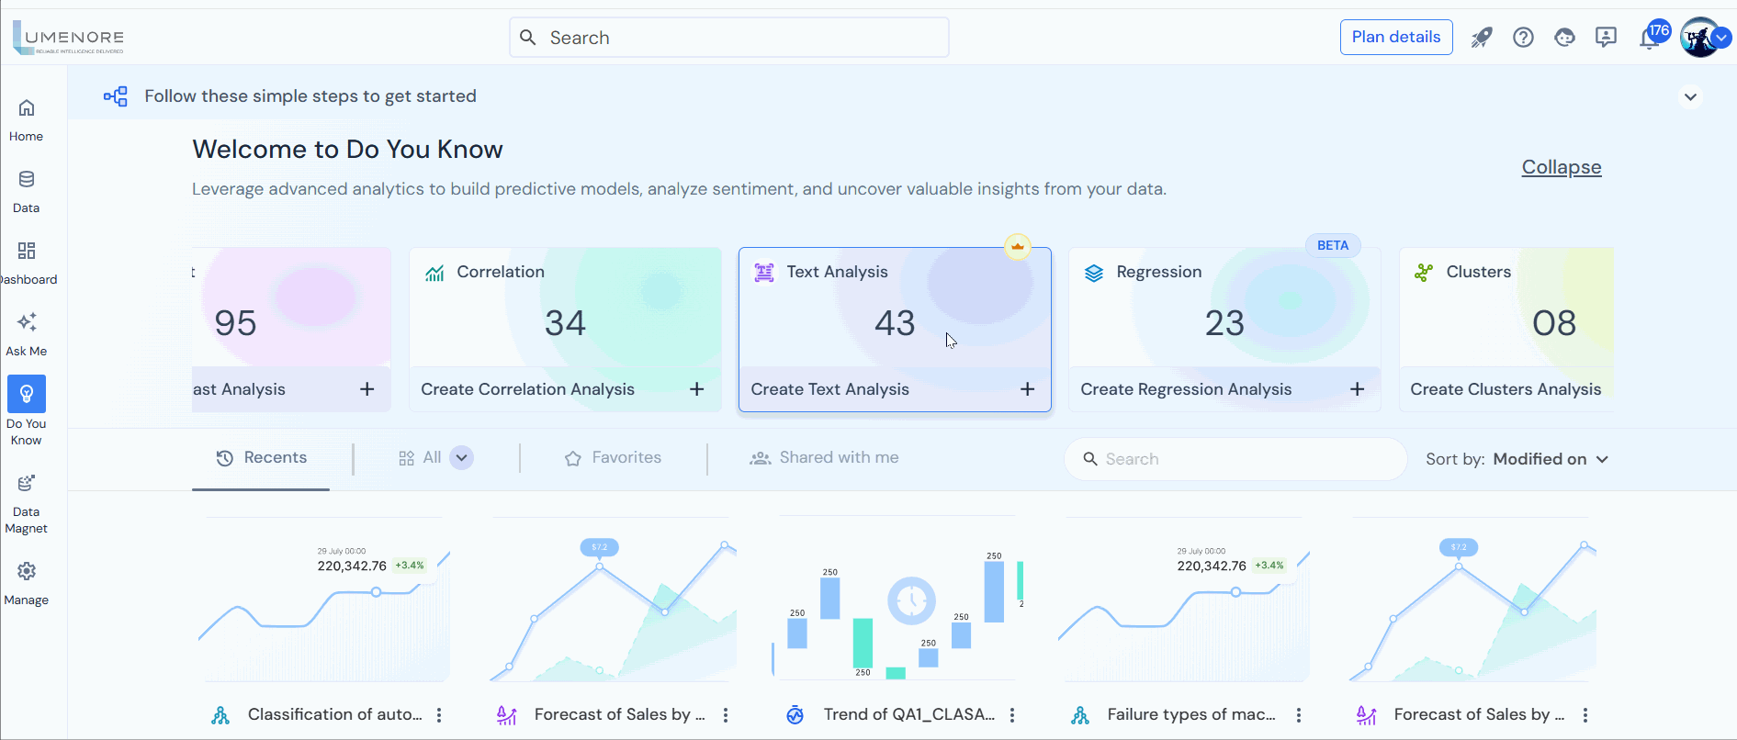The width and height of the screenshot is (1737, 740).
Task: Click the Plan details button
Action: (1395, 37)
